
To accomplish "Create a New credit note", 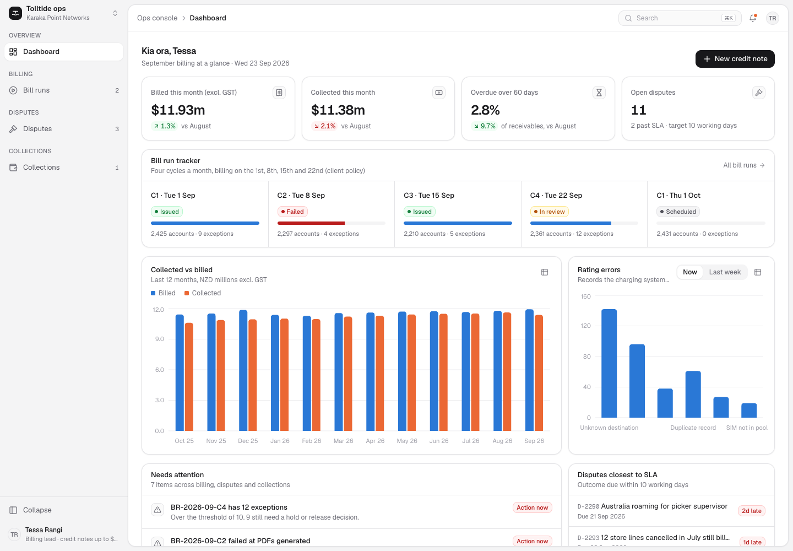I will [x=735, y=59].
